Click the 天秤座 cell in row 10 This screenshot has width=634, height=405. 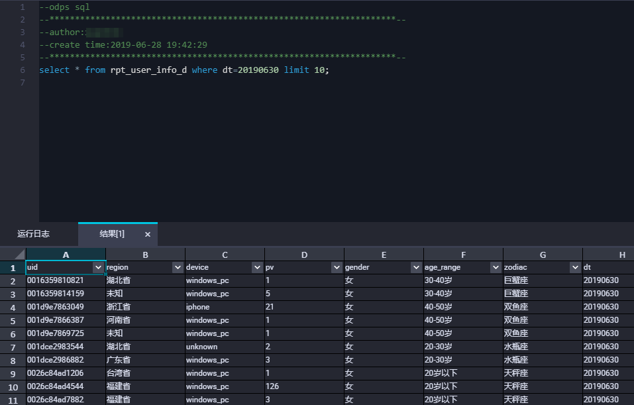coord(543,386)
